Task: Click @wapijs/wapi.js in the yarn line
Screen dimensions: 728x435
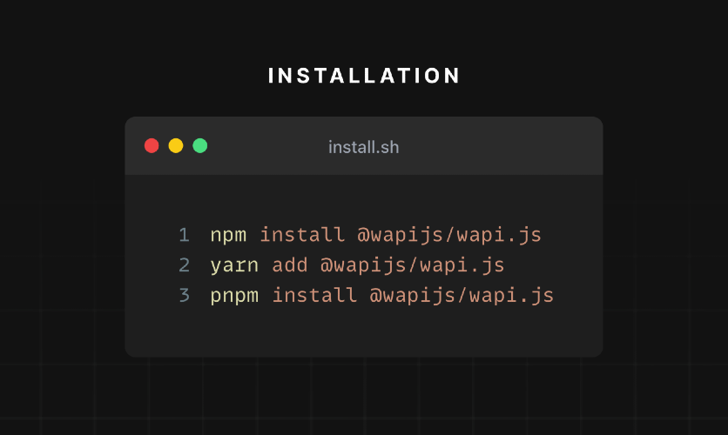Action: 412,265
